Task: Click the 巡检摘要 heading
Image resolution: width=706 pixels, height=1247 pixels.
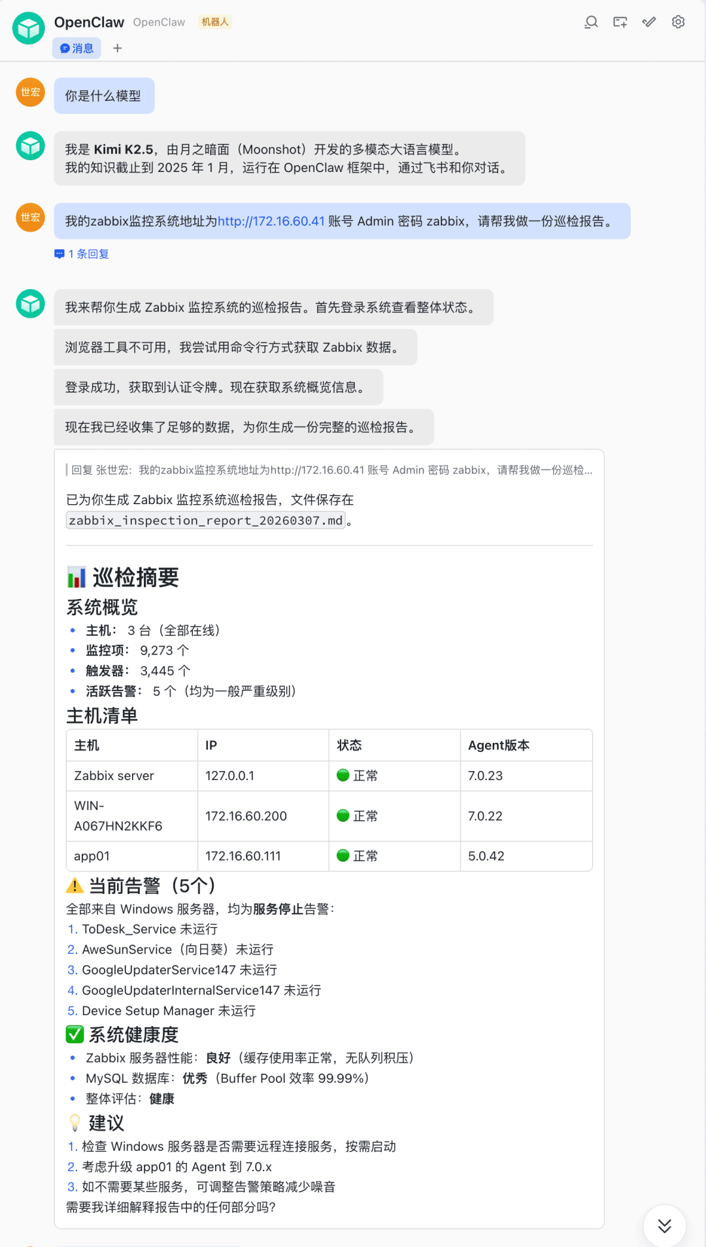Action: tap(123, 577)
